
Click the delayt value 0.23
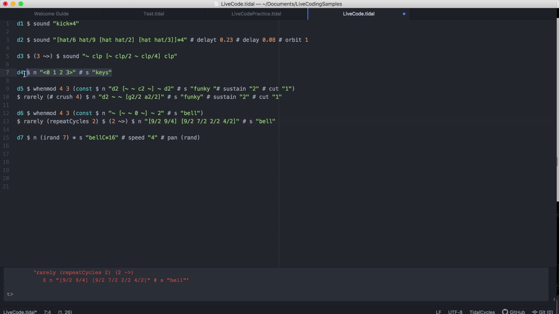(226, 40)
